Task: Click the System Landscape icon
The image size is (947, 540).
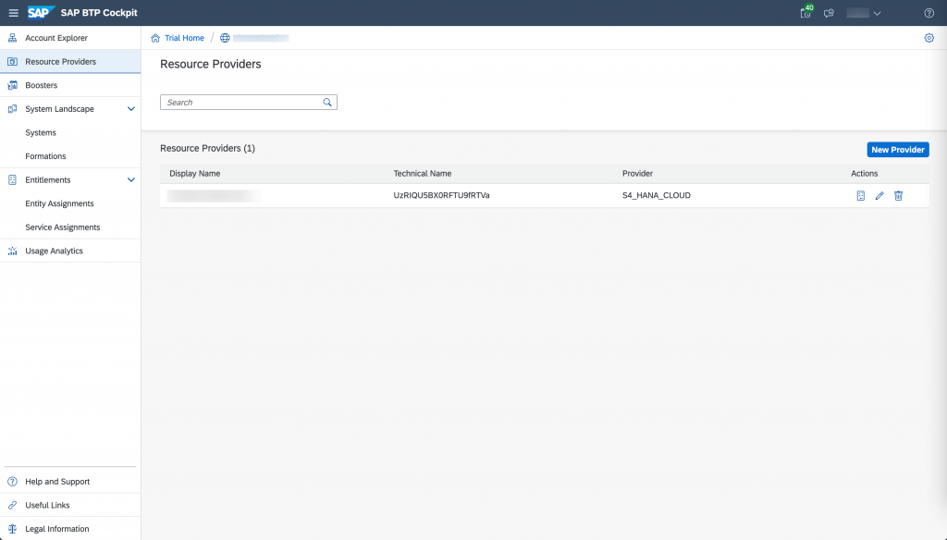Action: point(12,109)
